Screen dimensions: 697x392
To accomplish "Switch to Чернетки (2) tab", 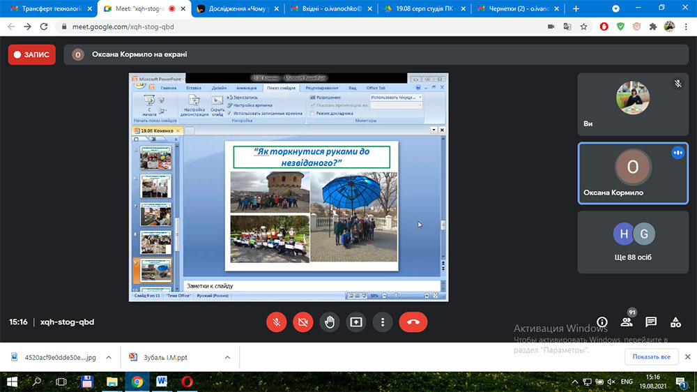I will click(518, 8).
